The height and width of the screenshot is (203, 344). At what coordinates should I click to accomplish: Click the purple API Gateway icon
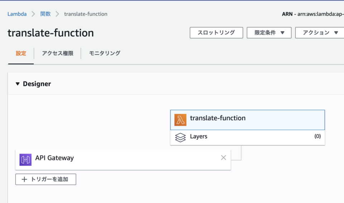(x=25, y=160)
